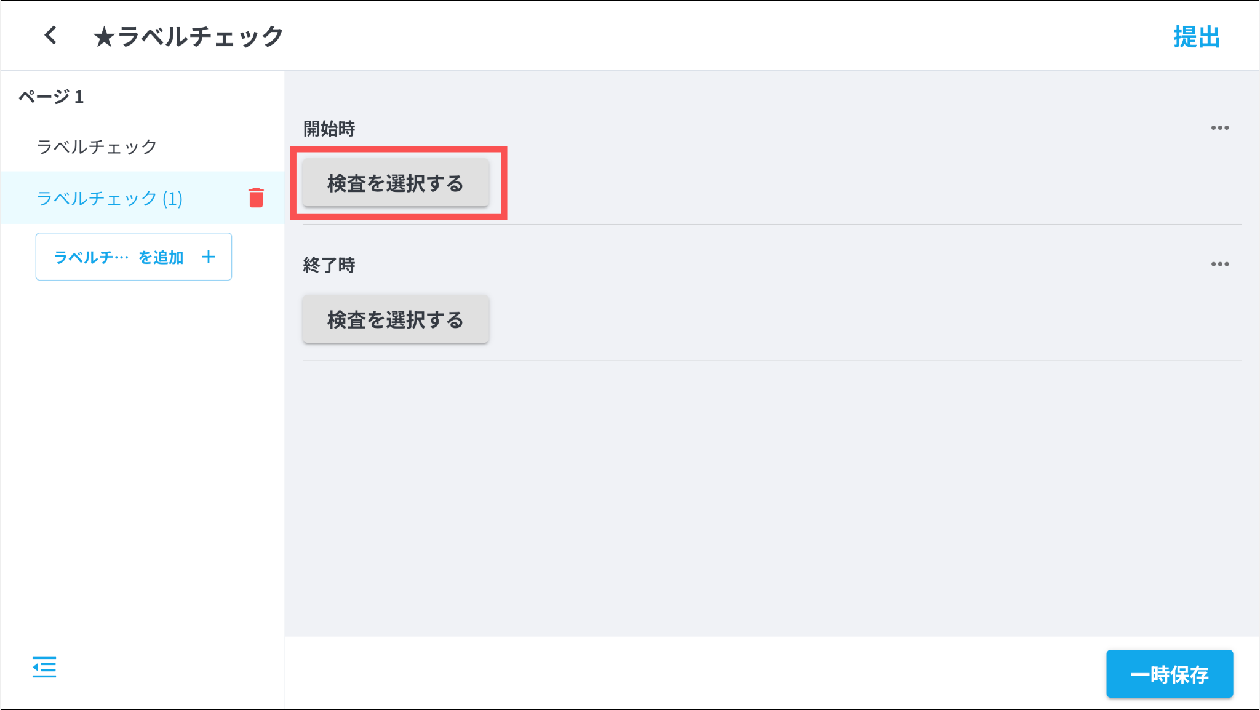Open the three-dot menu for 開始時
This screenshot has width=1260, height=710.
click(x=1219, y=128)
